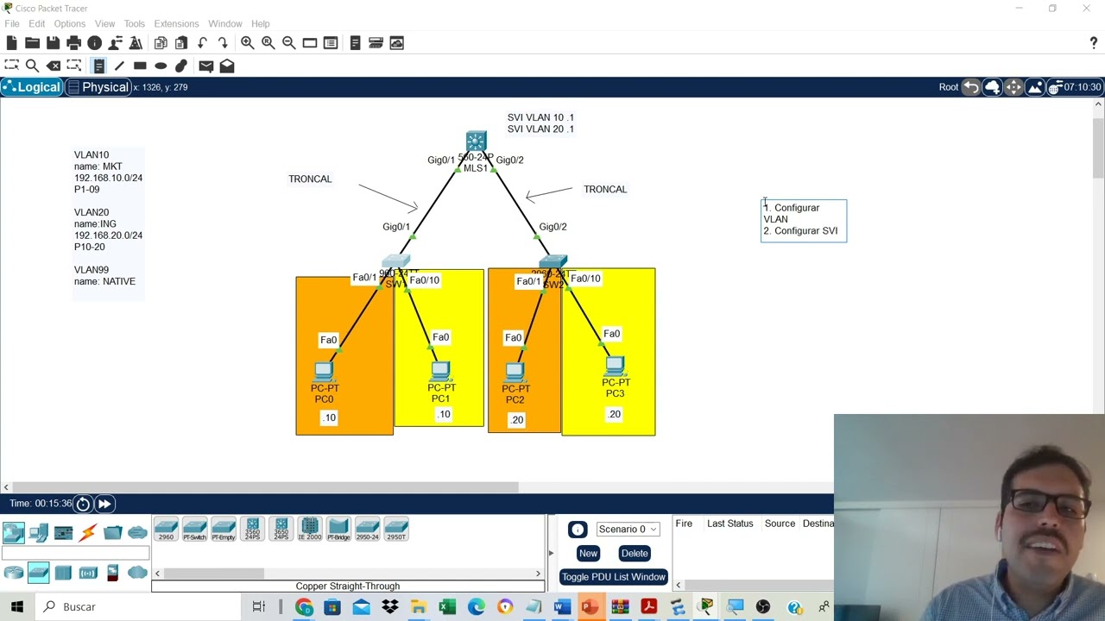
Task: Pick the 2960 switch device
Action: [x=166, y=530]
